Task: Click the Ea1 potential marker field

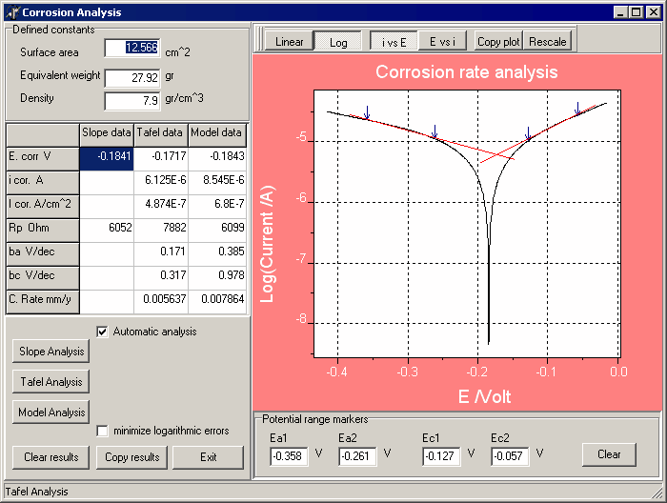Action: pos(290,456)
